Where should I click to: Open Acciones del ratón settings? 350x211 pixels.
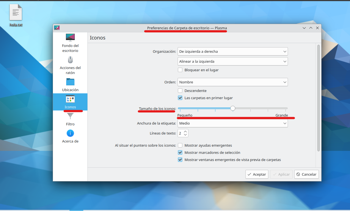coord(70,60)
